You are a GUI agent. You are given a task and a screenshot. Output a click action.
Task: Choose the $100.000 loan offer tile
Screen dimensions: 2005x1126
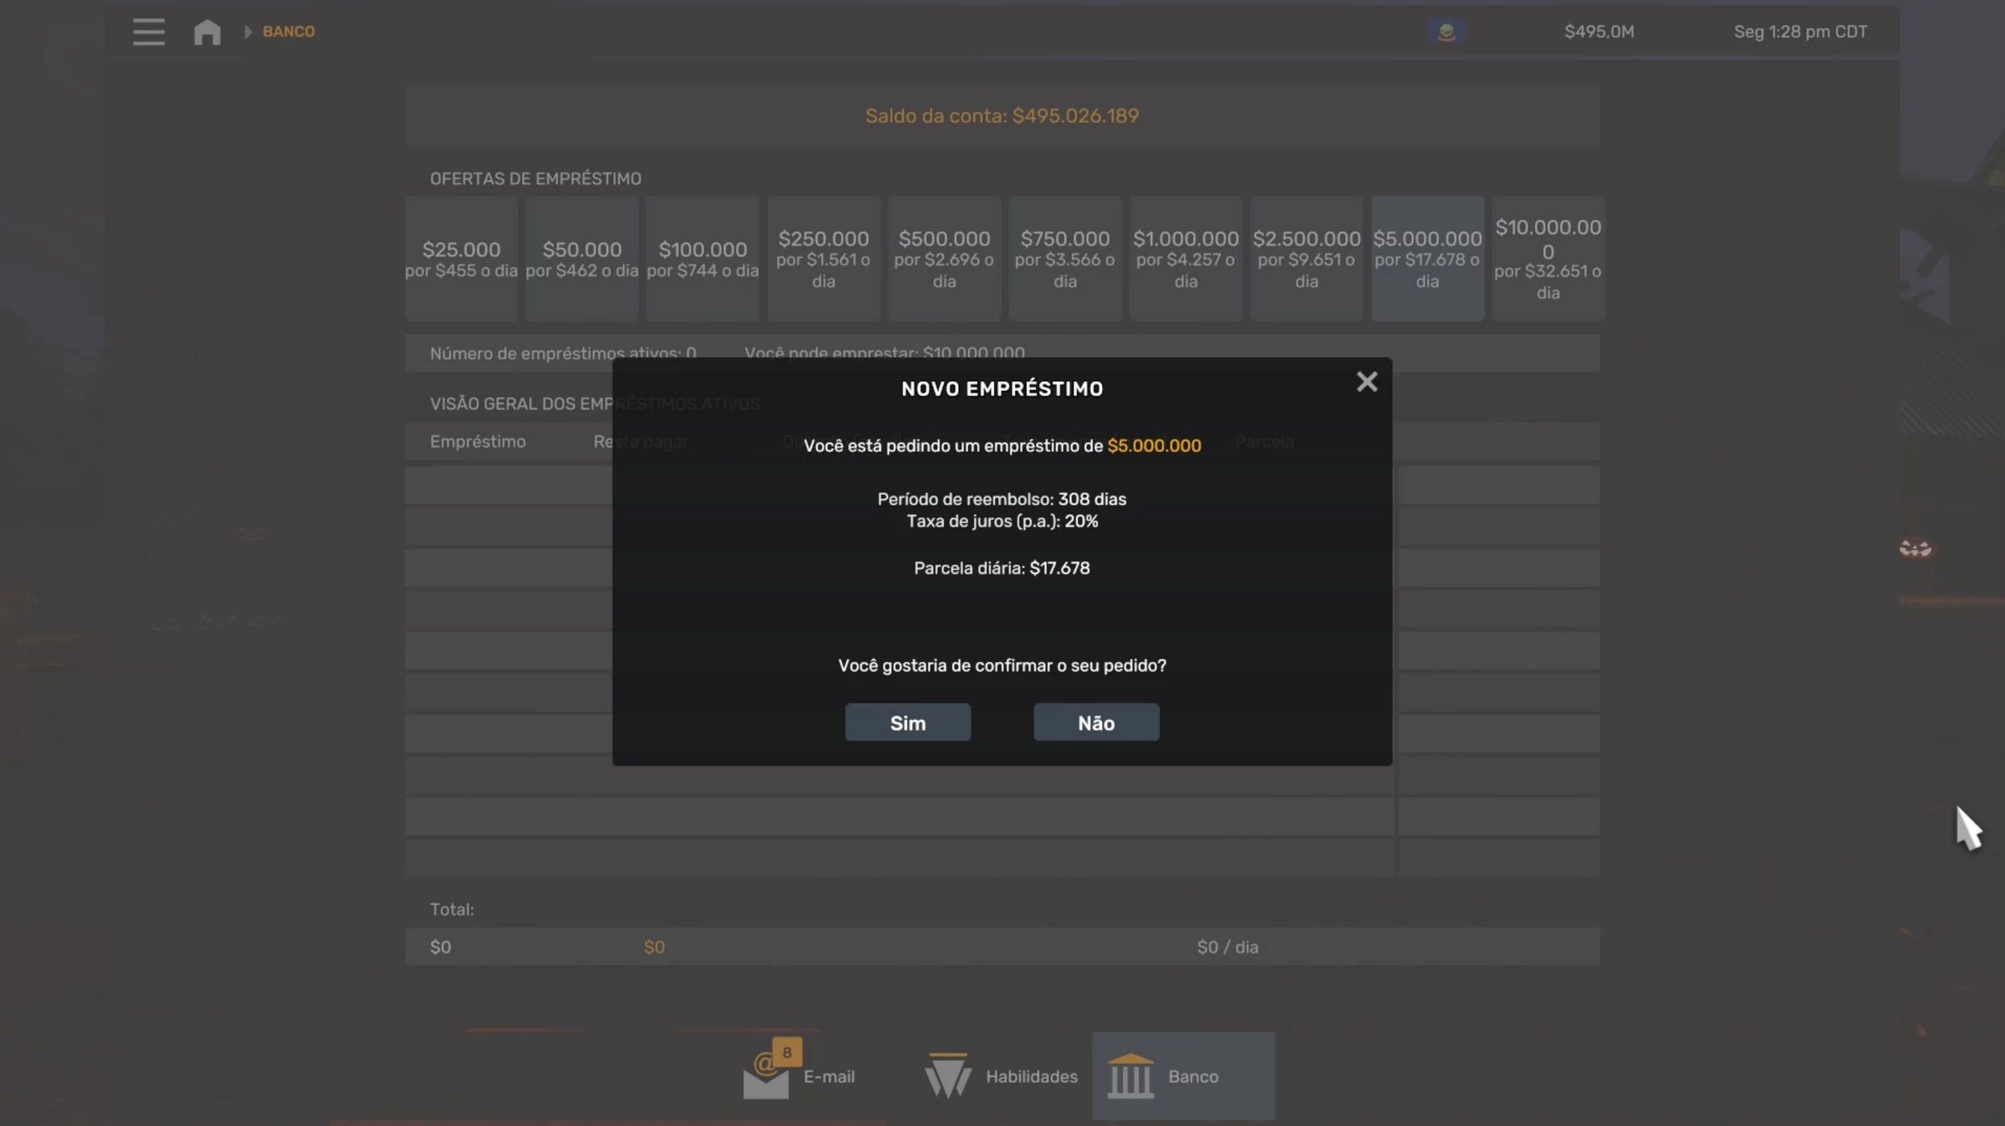point(703,259)
